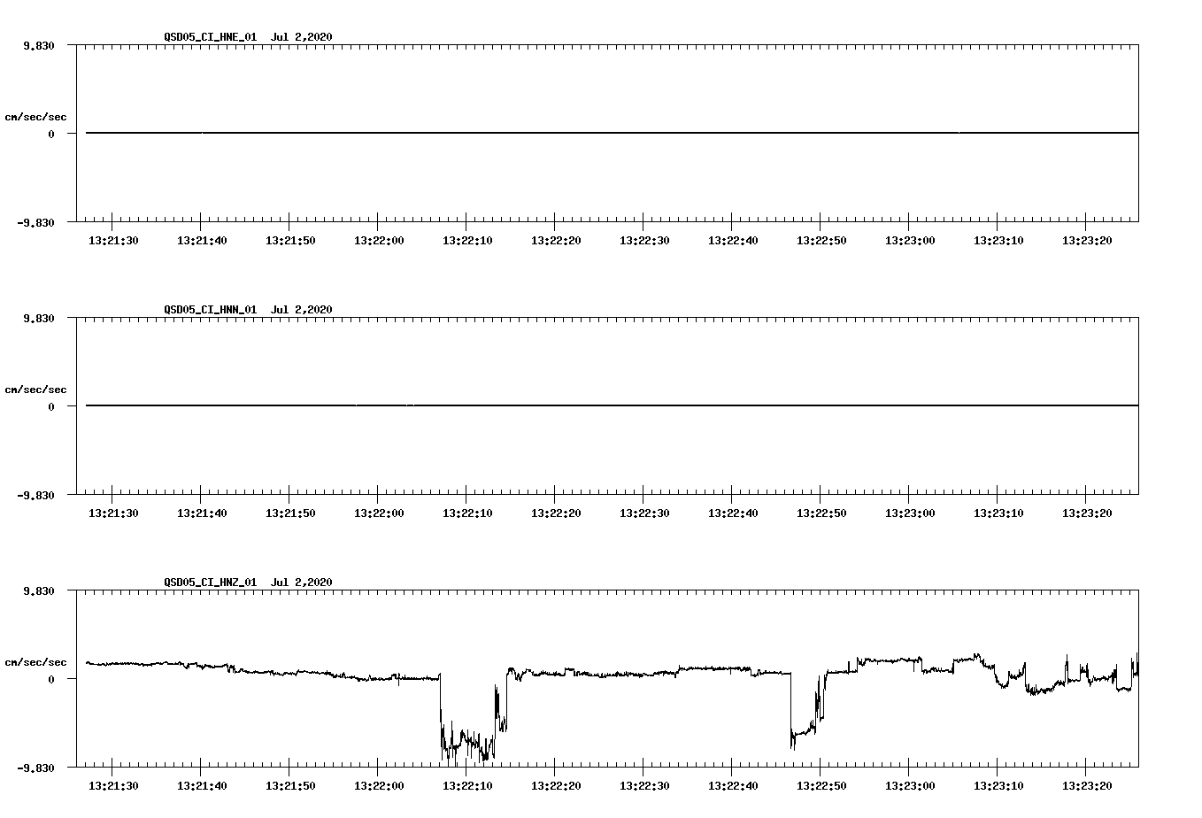Click the 0 axis label of HNZ plot
Image resolution: width=1202 pixels, height=818 pixels.
pos(51,680)
